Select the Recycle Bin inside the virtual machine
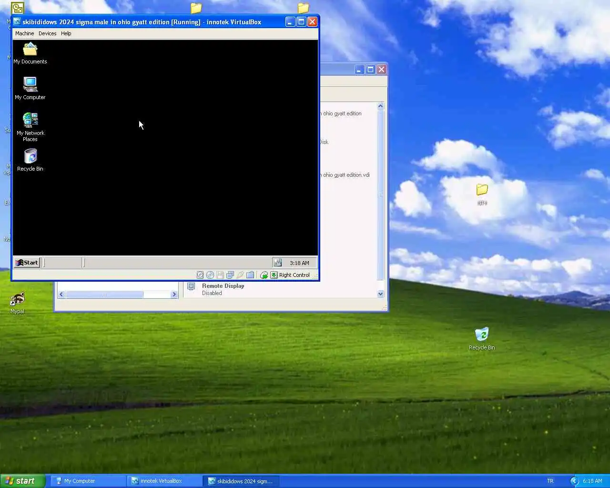 pos(30,160)
